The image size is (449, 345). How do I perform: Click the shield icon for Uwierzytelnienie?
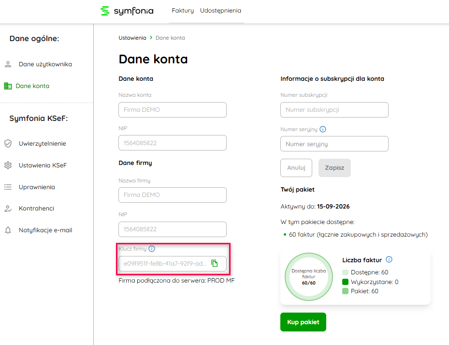[8, 144]
